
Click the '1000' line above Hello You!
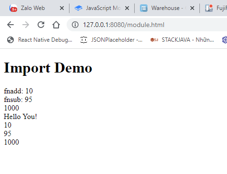(x=11, y=108)
